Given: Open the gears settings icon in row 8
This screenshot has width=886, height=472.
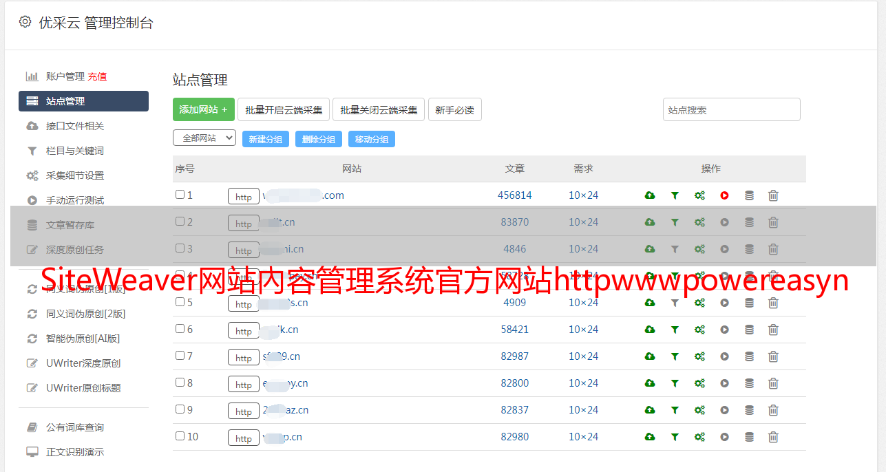Looking at the screenshot, I should (699, 383).
